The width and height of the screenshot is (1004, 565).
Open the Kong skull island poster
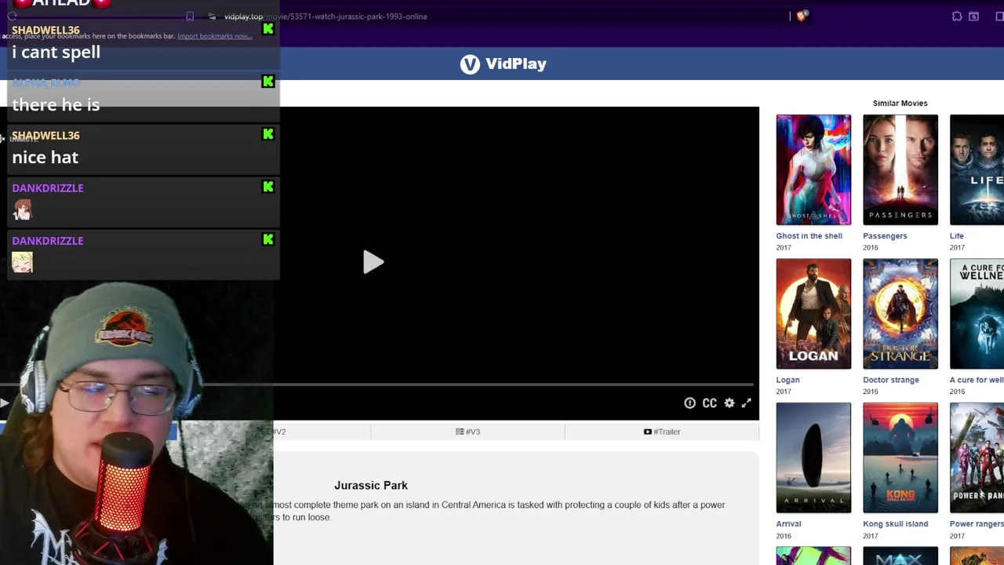[x=900, y=457]
